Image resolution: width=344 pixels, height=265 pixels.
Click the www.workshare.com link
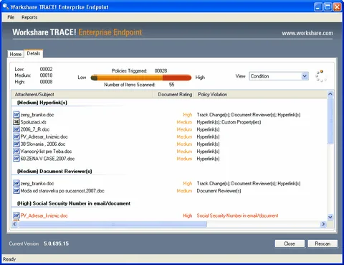tap(307, 33)
